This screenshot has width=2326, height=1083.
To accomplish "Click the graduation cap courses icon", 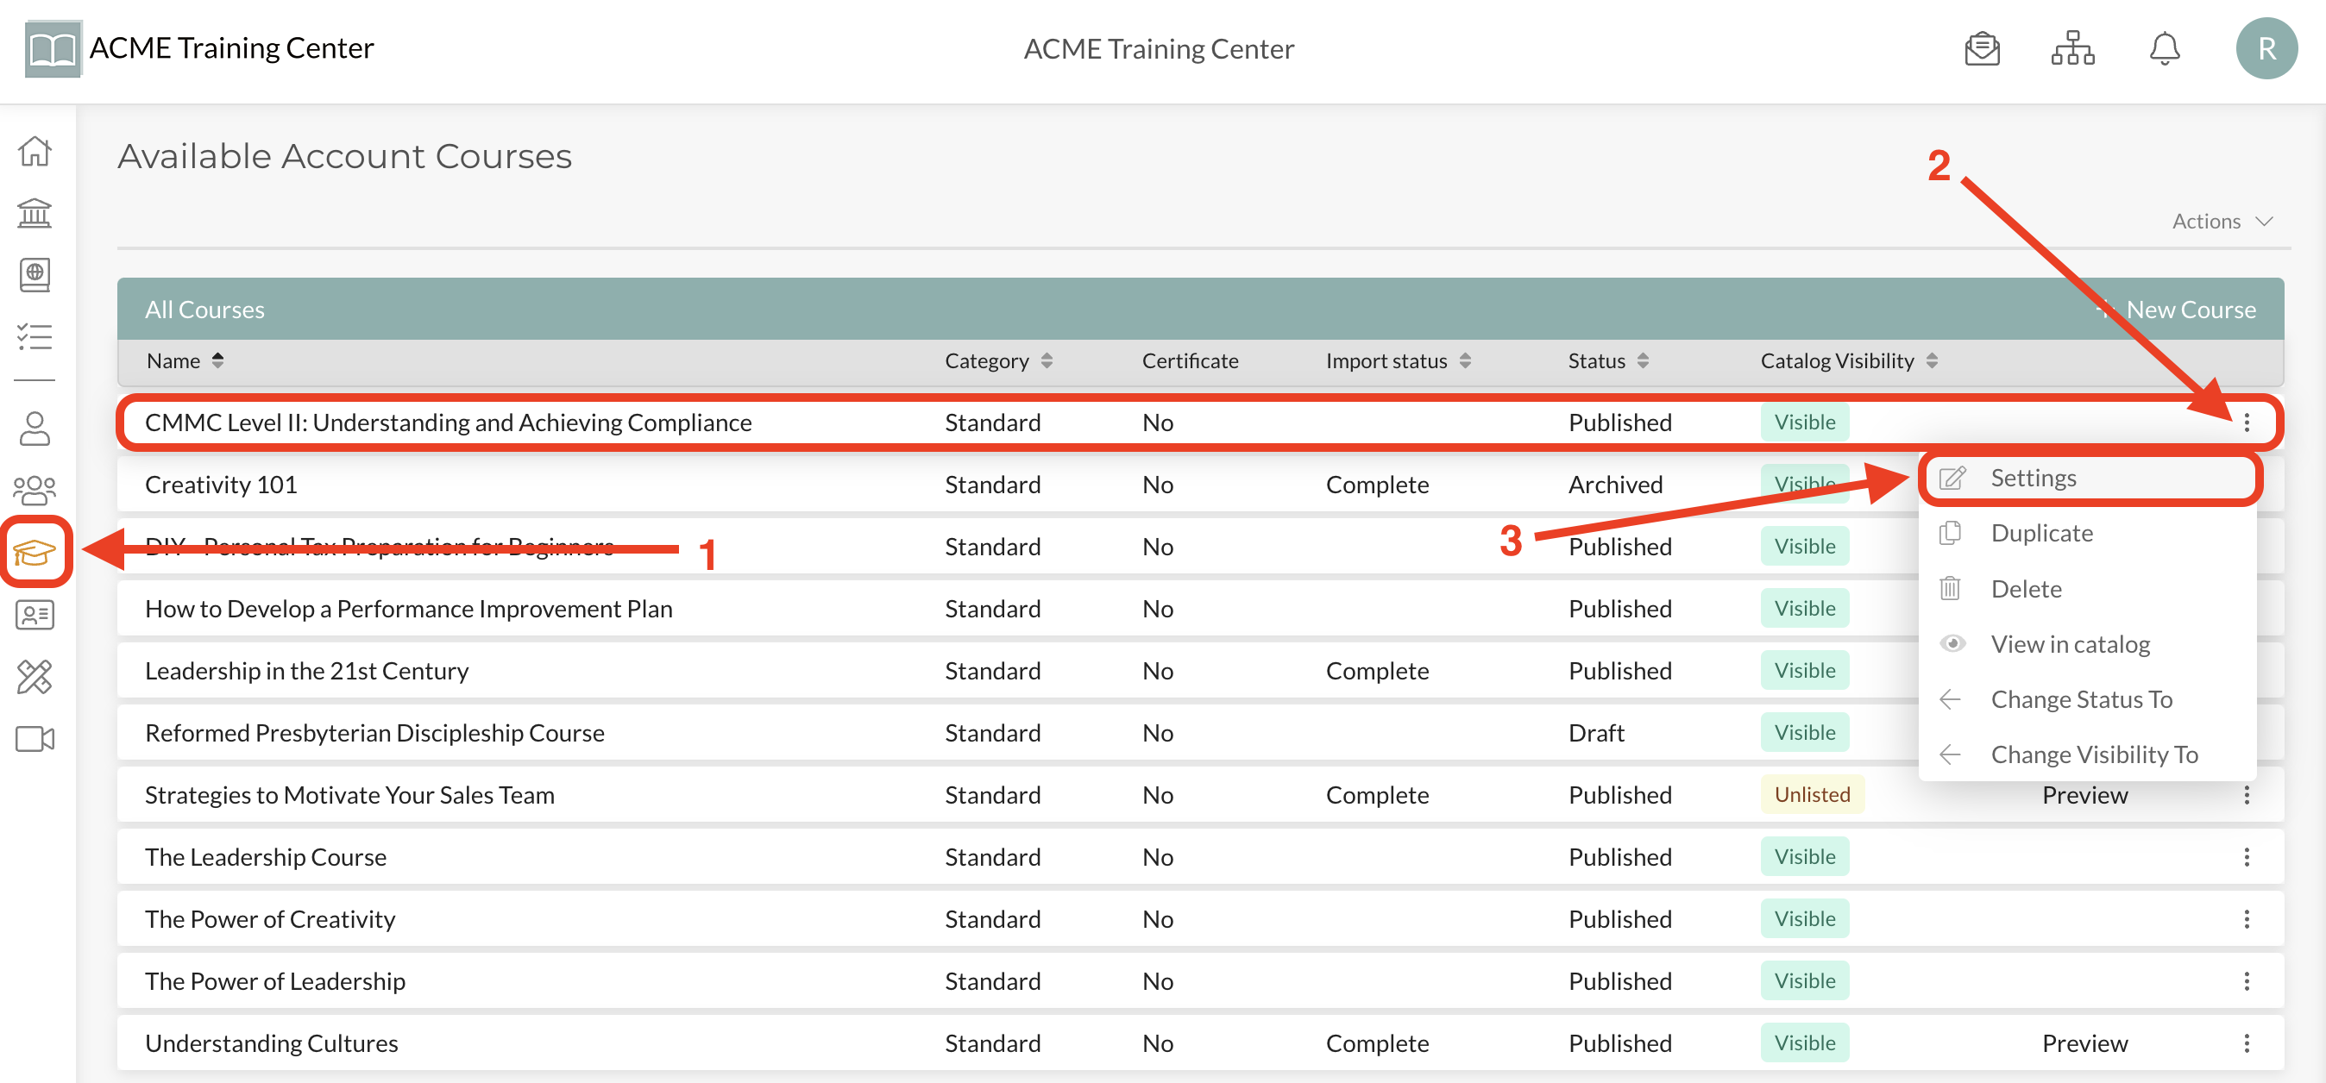I will (35, 552).
